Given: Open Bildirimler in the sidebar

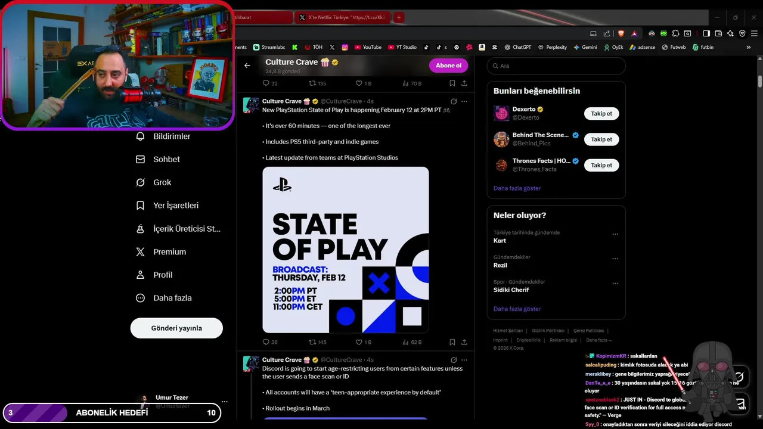Looking at the screenshot, I should point(163,136).
